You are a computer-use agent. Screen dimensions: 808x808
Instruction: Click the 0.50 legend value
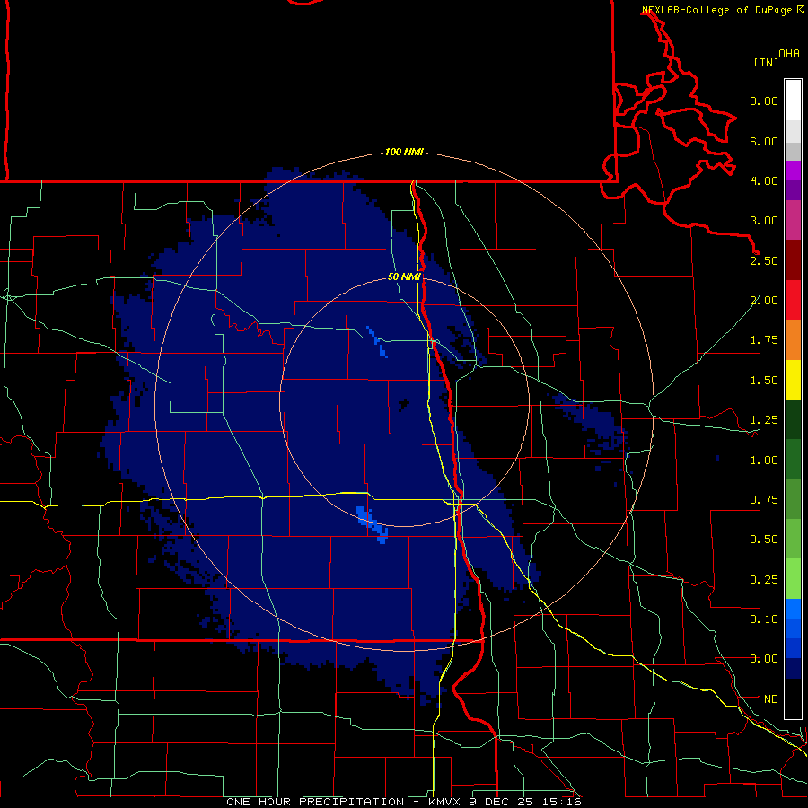[x=764, y=540]
